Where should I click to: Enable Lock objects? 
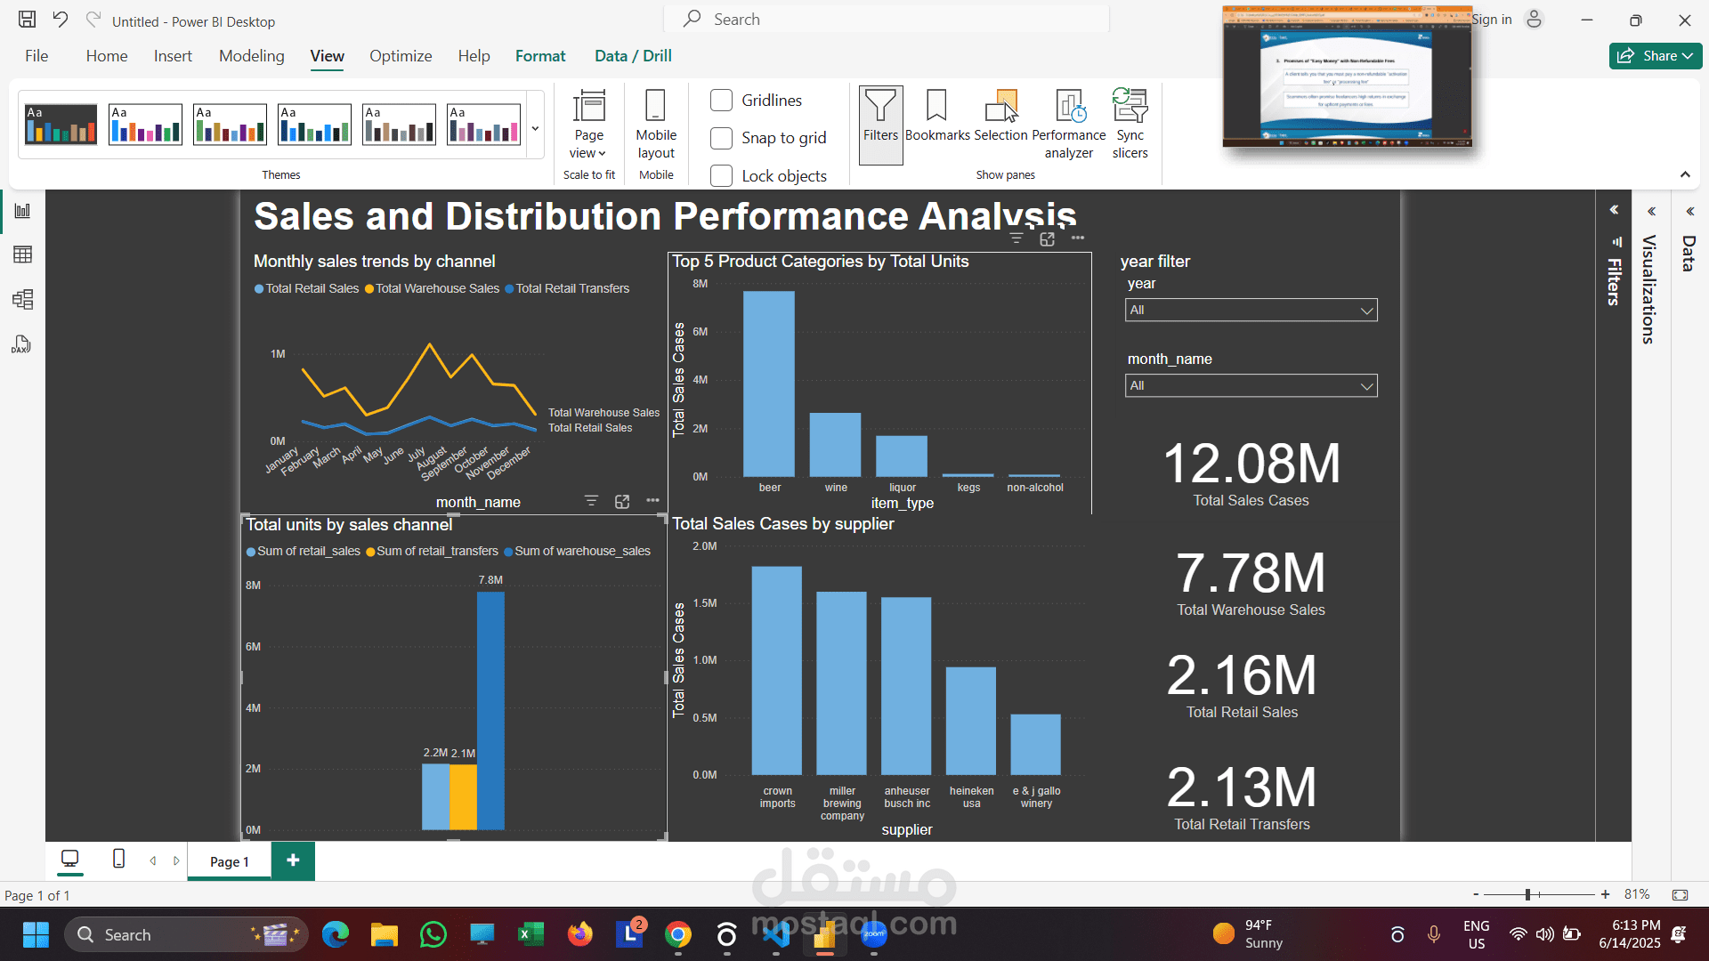pyautogui.click(x=721, y=175)
